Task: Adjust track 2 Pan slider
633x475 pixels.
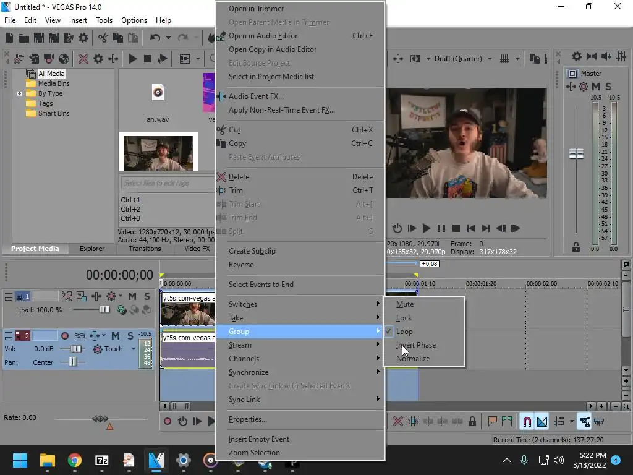Action: coord(73,362)
